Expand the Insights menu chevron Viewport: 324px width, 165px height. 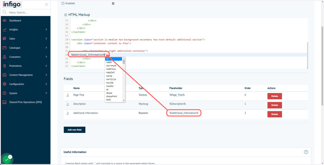[46, 30]
